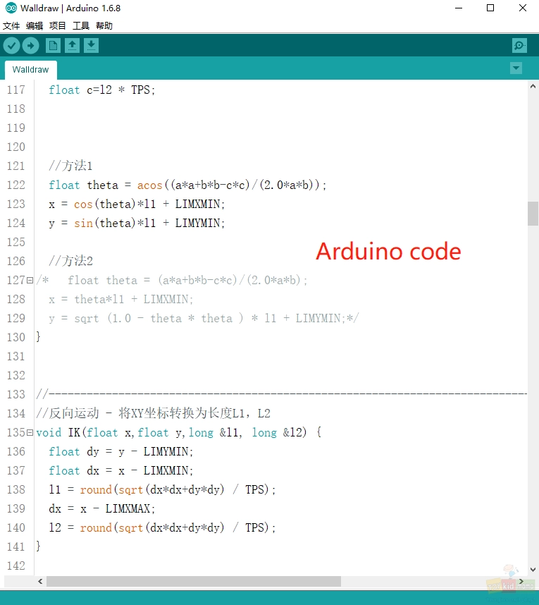Save the sketch with Save icon

pos(91,46)
